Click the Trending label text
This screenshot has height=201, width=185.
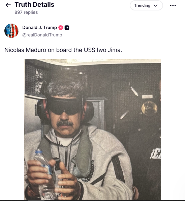pos(142,5)
